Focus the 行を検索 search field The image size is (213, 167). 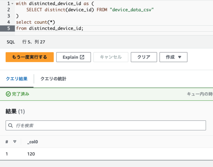[106, 125]
